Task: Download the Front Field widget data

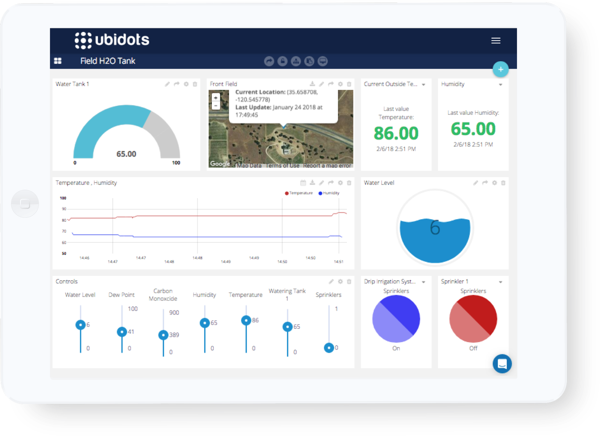Action: [x=312, y=84]
